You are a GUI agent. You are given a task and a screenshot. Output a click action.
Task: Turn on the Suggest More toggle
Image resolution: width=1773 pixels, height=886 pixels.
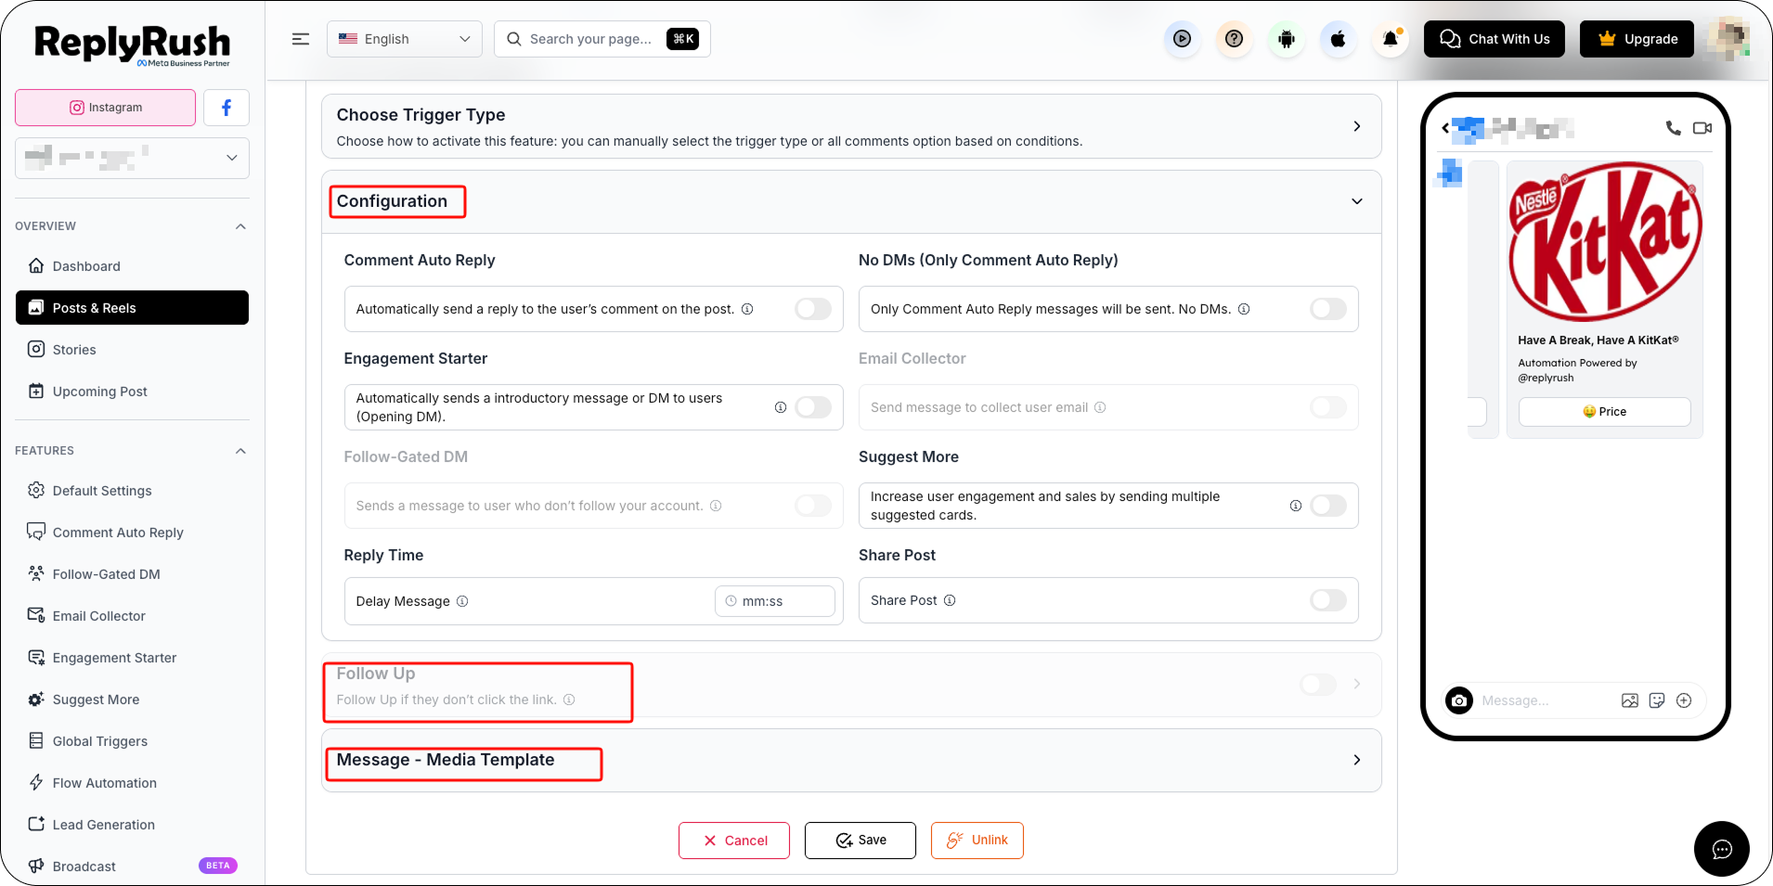[1328, 506]
